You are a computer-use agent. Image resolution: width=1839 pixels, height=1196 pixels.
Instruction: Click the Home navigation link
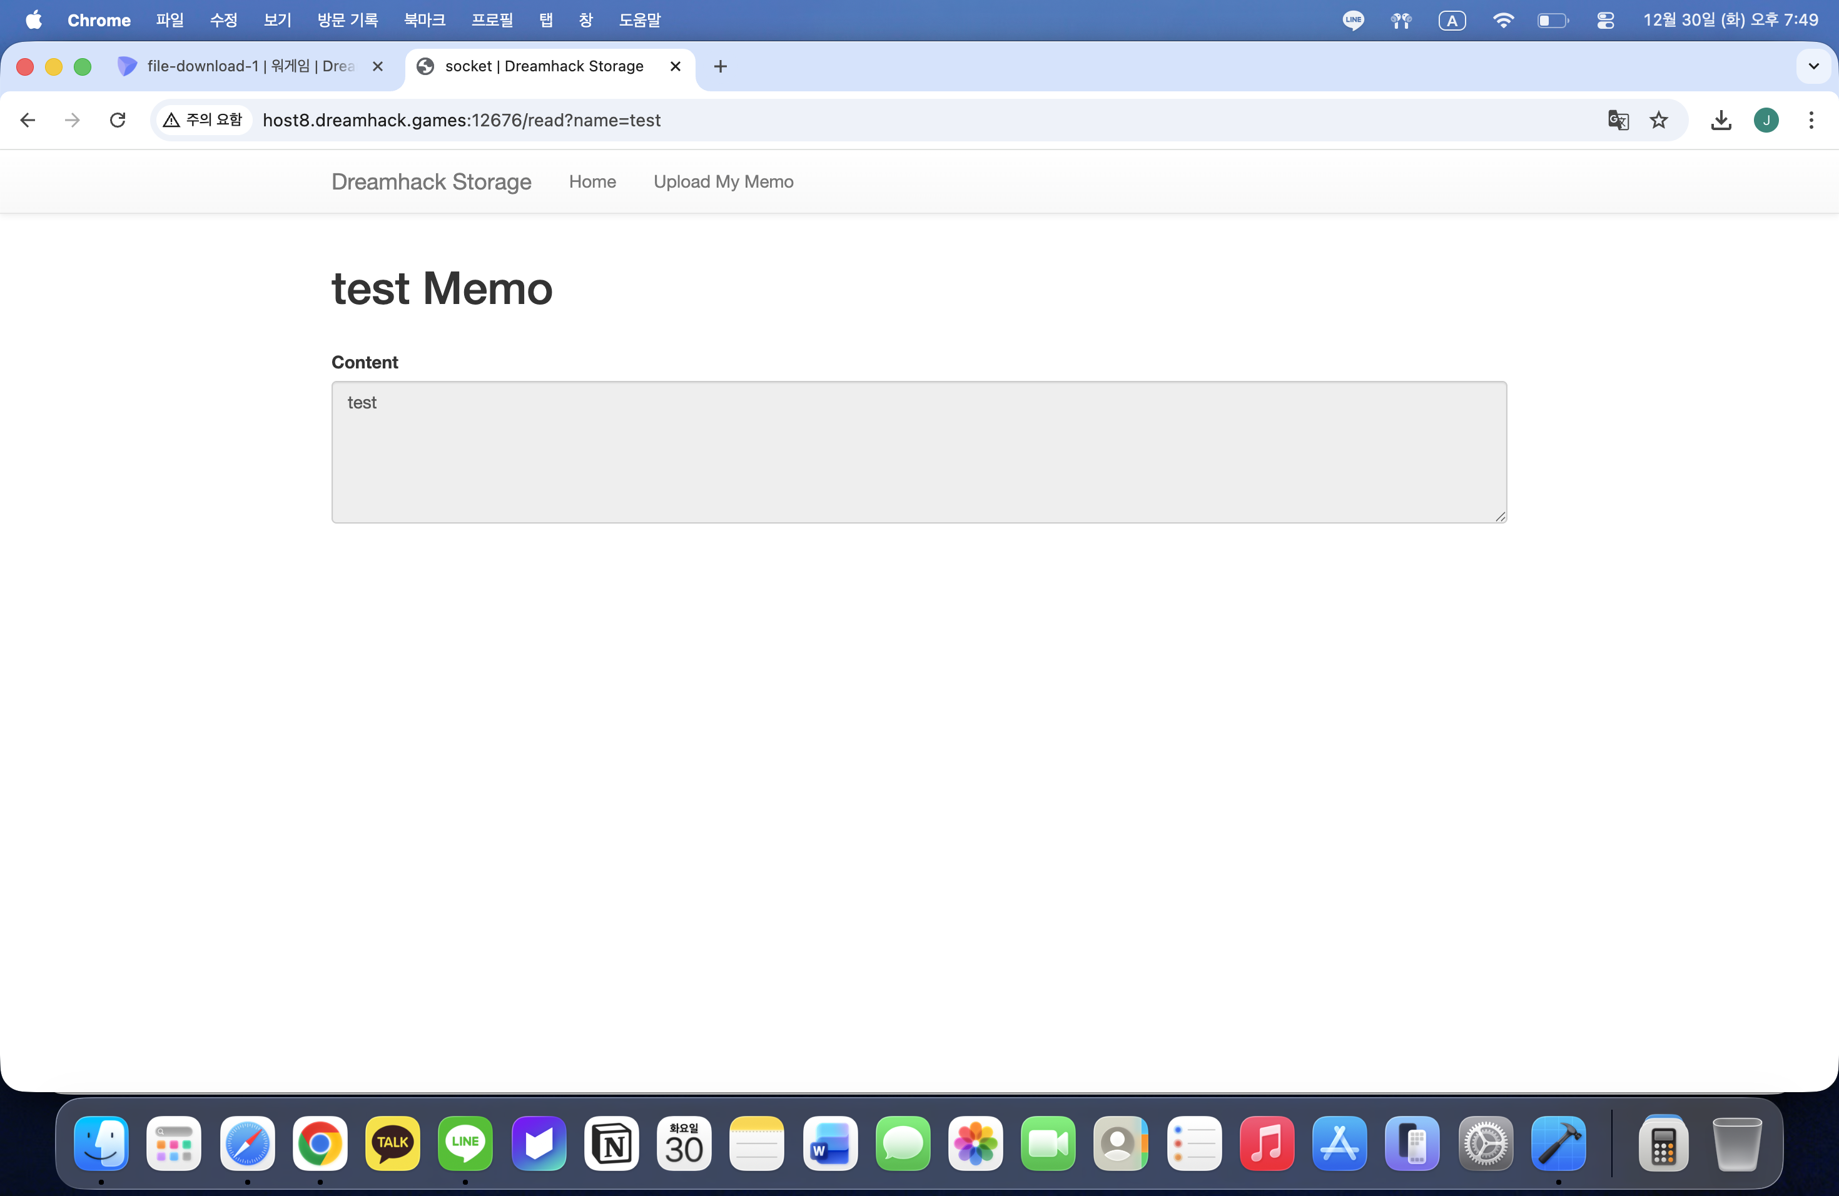click(x=592, y=181)
